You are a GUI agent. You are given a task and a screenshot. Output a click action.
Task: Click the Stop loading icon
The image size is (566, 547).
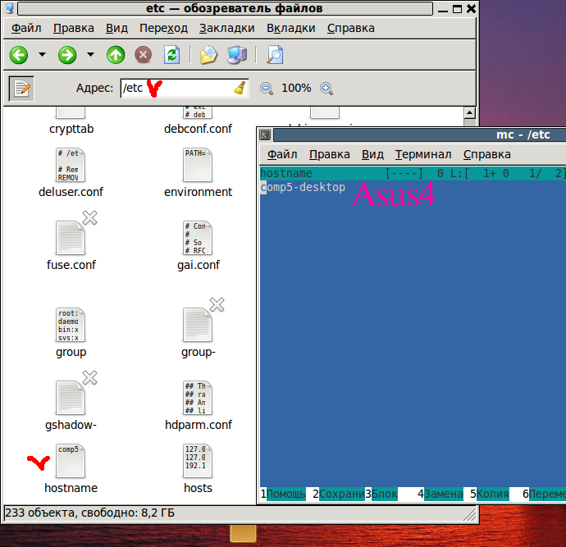point(144,55)
